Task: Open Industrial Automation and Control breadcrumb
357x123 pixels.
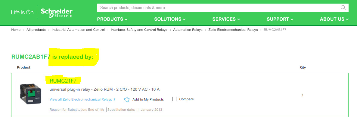Action: tap(78, 30)
